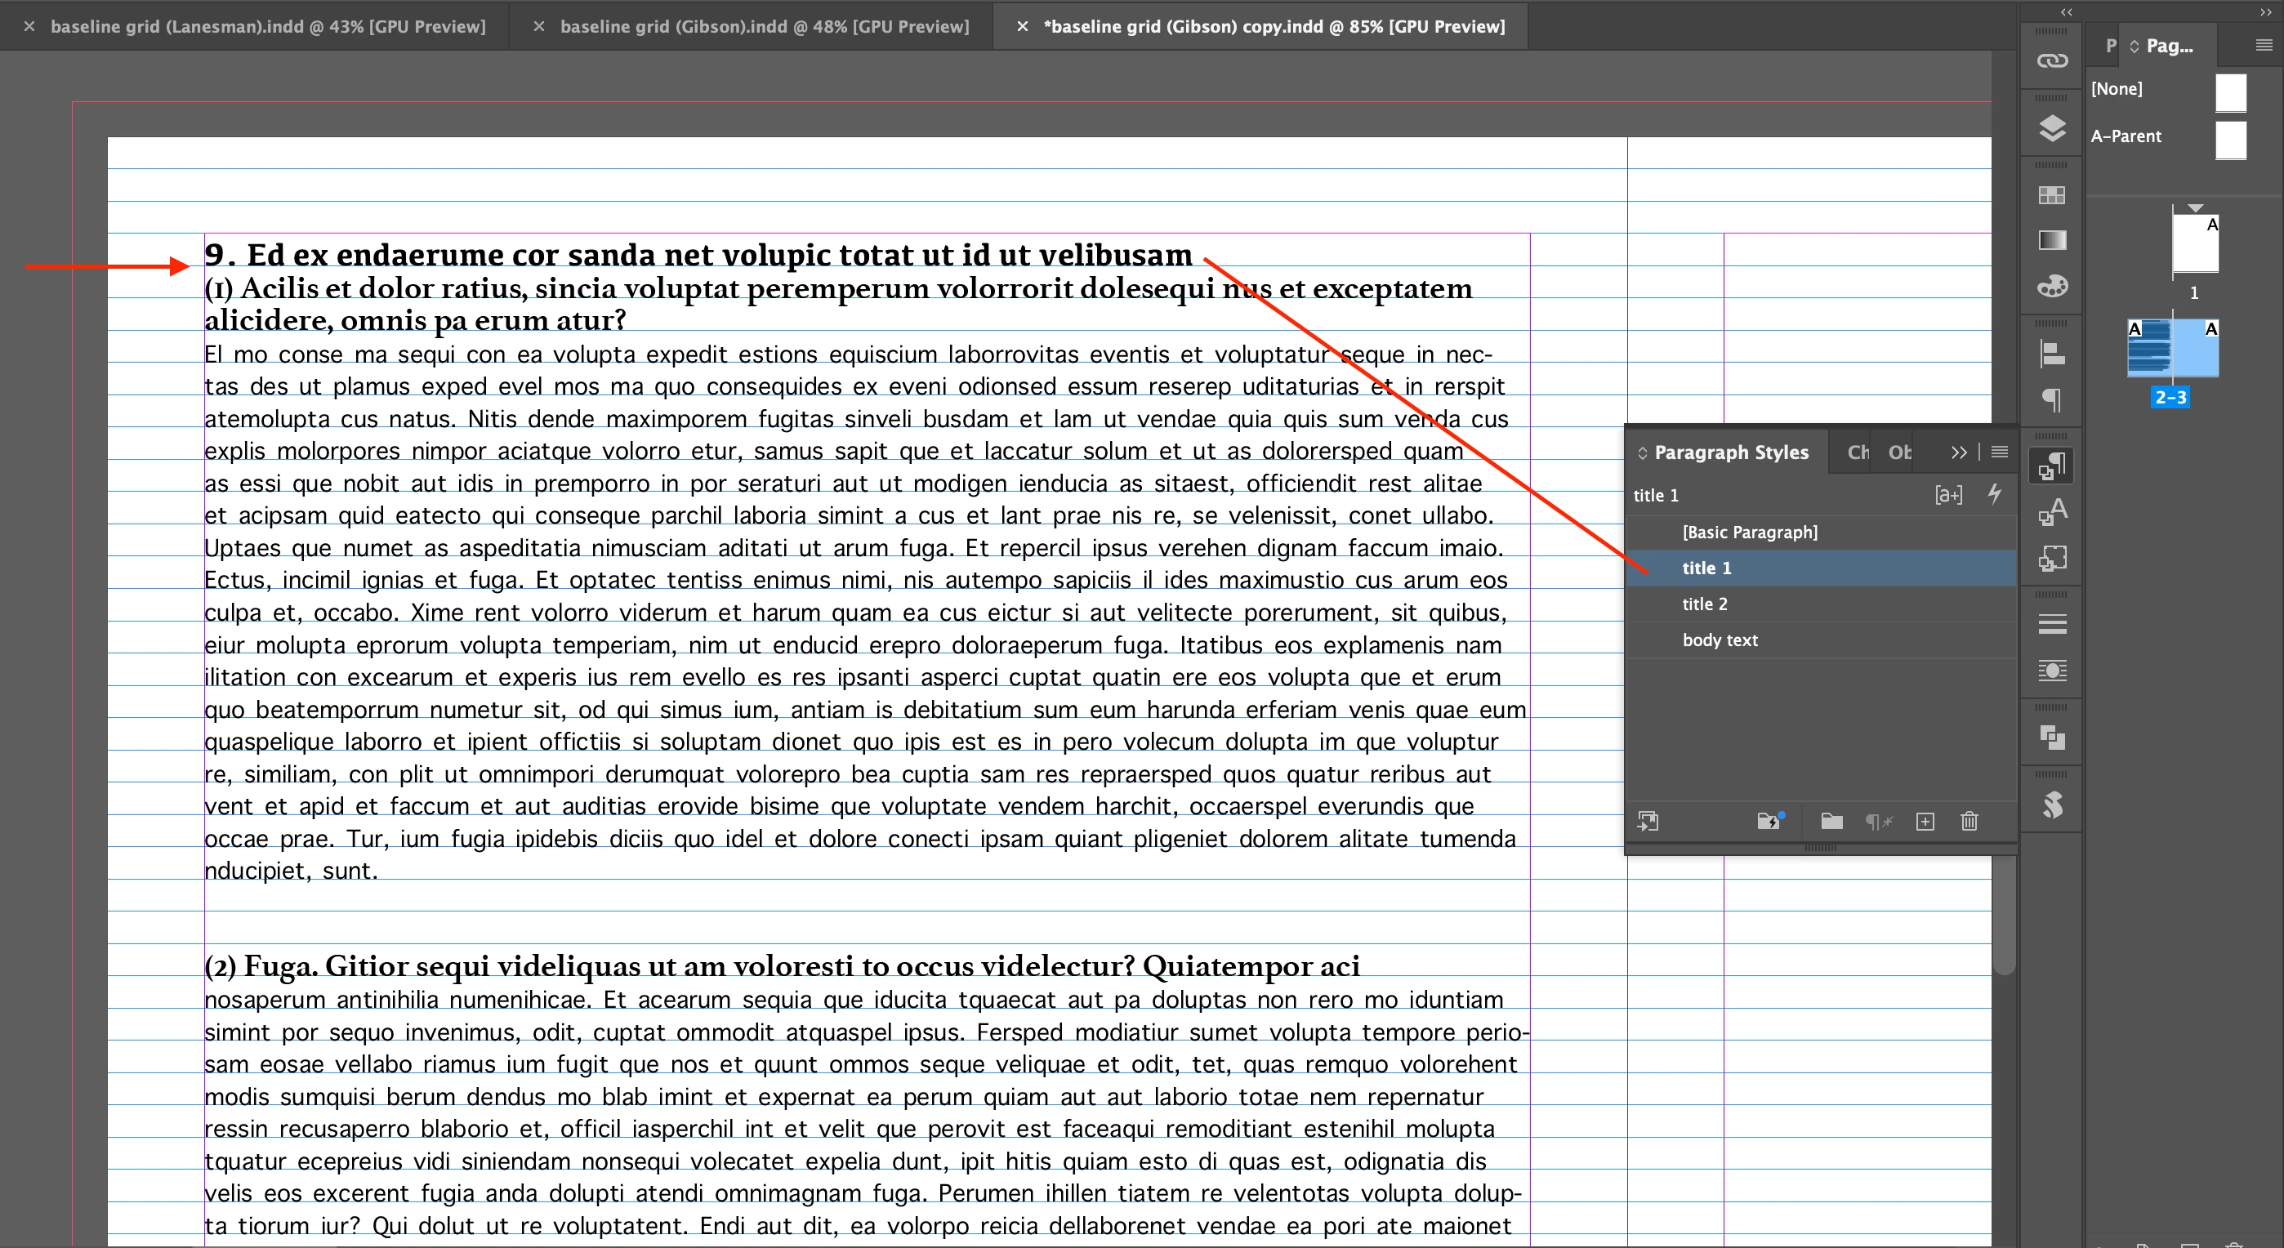Apply the title 2 paragraph style

coord(1704,604)
